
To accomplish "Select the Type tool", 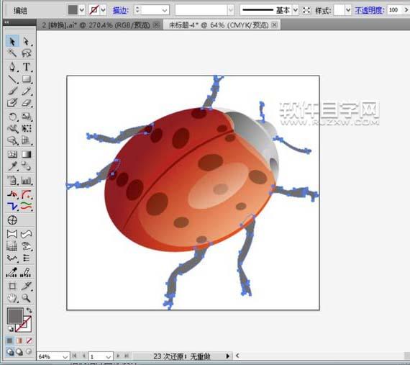I will pos(27,66).
